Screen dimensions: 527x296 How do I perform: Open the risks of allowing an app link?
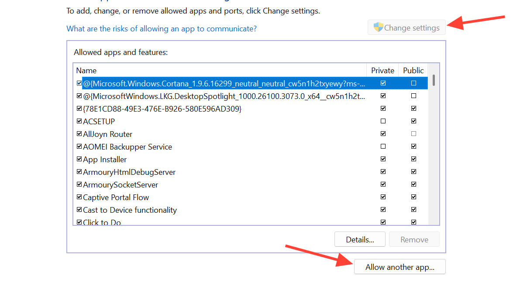tap(162, 29)
